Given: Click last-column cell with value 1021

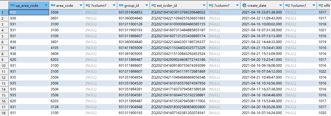Looking at the screenshot, I should 324,30.
